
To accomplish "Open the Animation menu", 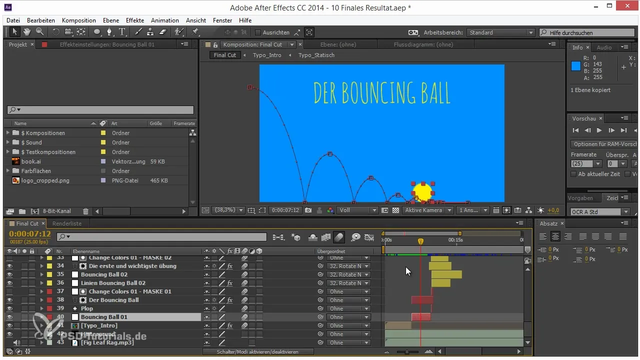I will pyautogui.click(x=164, y=20).
